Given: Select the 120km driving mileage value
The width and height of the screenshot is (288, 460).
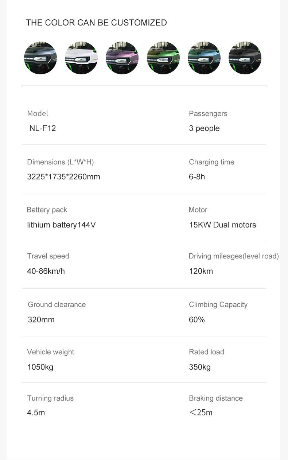Looking at the screenshot, I should (201, 271).
